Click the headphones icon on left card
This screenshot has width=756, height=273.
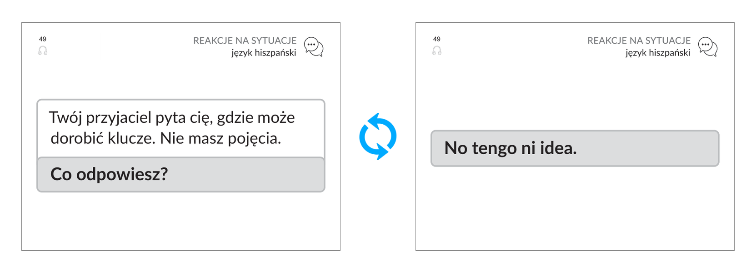coord(43,51)
